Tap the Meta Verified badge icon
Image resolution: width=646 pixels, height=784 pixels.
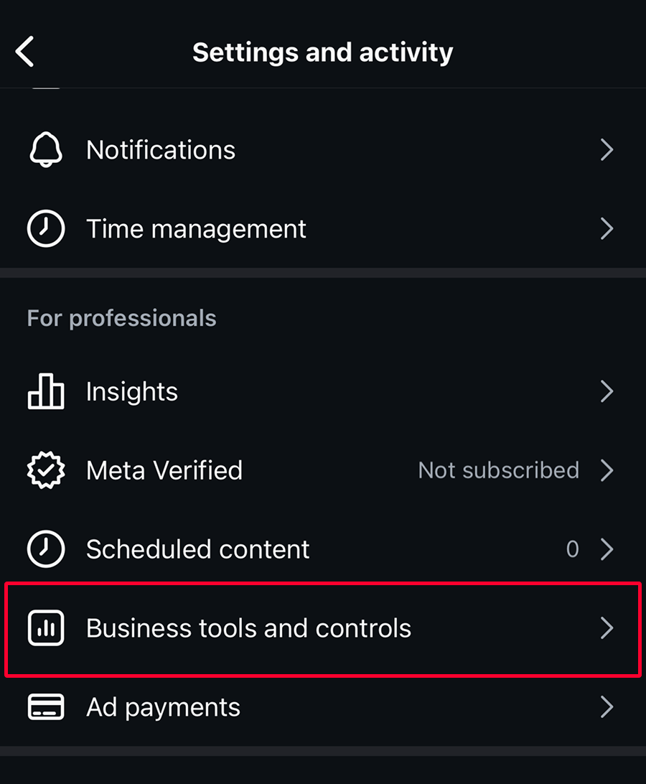(x=45, y=470)
